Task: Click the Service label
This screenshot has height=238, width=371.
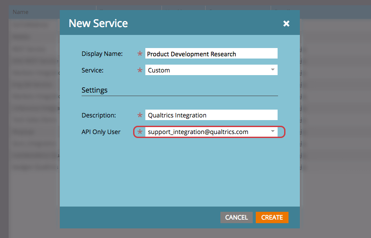Action: click(93, 70)
